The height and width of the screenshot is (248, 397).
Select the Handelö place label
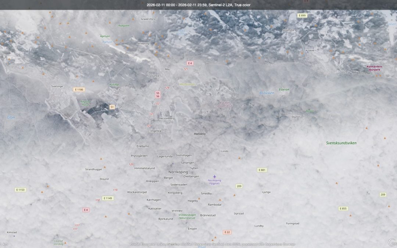coord(200,134)
